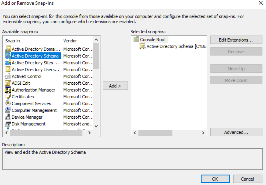This screenshot has width=266, height=185.
Task: Select Active Directory Schema [CYBE node
Action: click(x=176, y=46)
